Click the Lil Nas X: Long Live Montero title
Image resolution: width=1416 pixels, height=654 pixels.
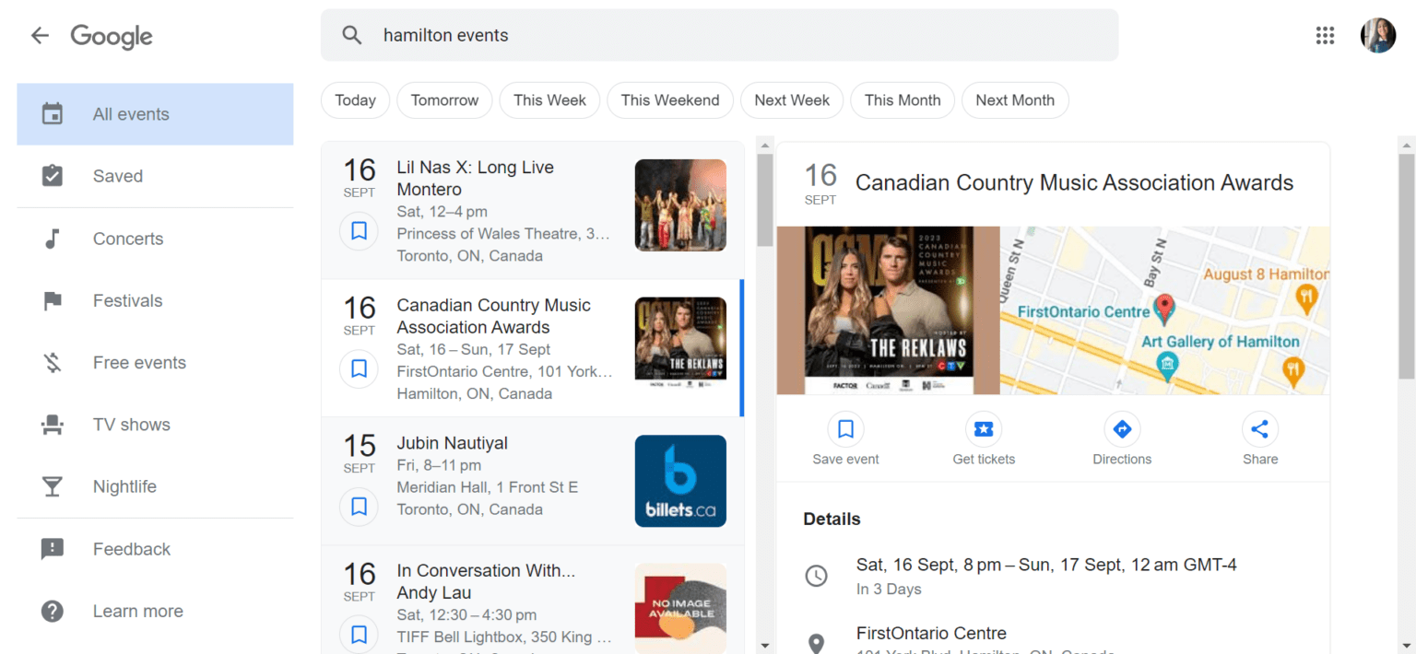pos(475,179)
